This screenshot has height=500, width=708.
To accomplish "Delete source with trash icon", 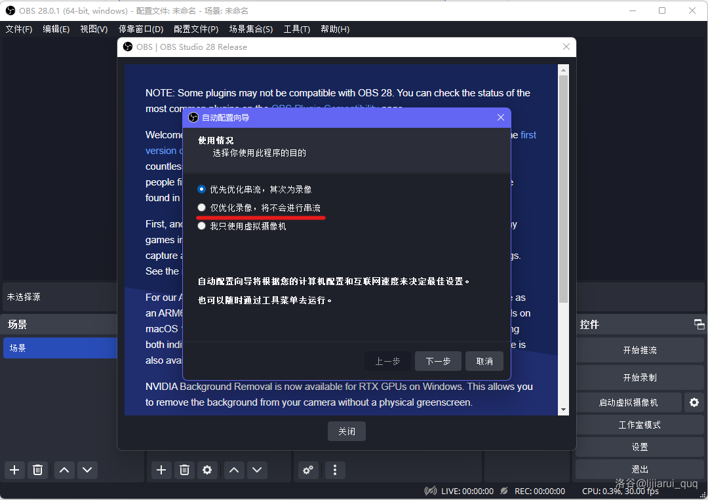I will [184, 471].
